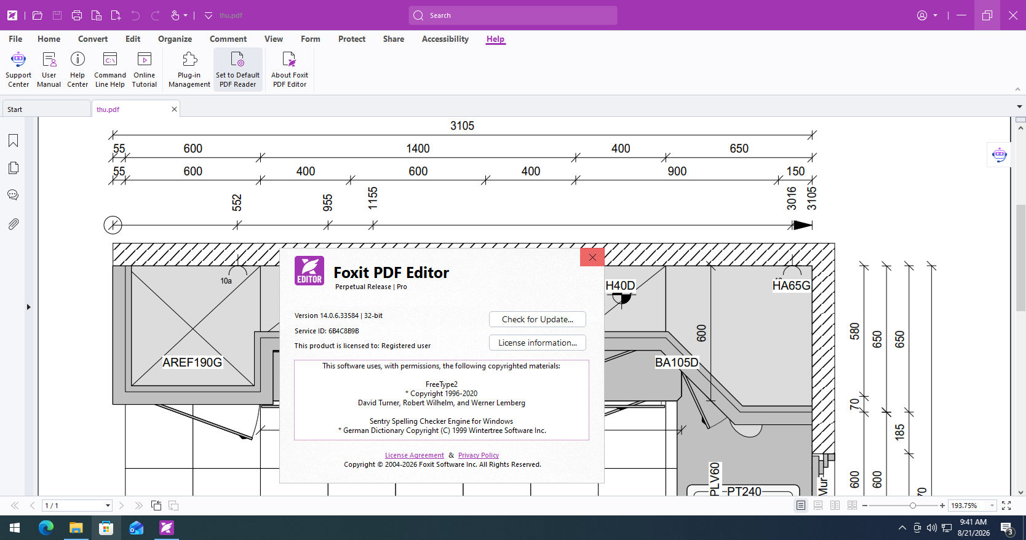This screenshot has height=540, width=1026.
Task: Open Microsoft Edge from the taskbar
Action: click(x=46, y=528)
